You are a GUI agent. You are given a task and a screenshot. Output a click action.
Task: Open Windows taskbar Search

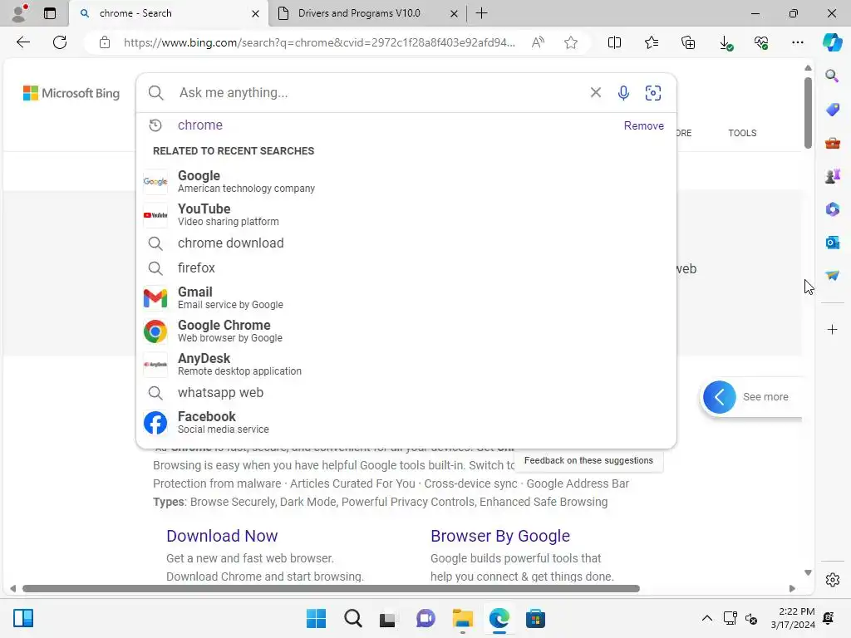click(x=352, y=618)
